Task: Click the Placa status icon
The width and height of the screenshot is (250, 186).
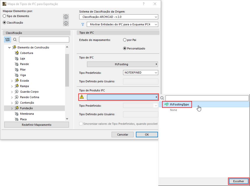Action: coord(17,119)
